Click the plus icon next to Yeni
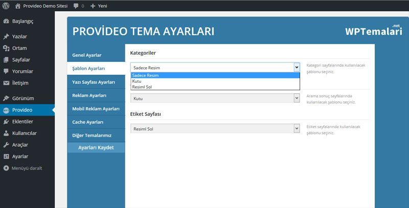This screenshot has width=409, height=208. [93, 6]
